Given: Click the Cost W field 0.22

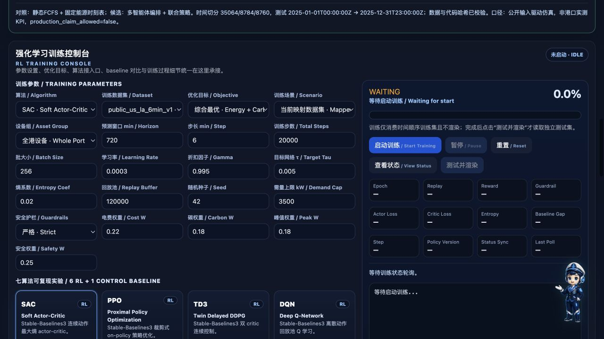Looking at the screenshot, I should pyautogui.click(x=142, y=232).
